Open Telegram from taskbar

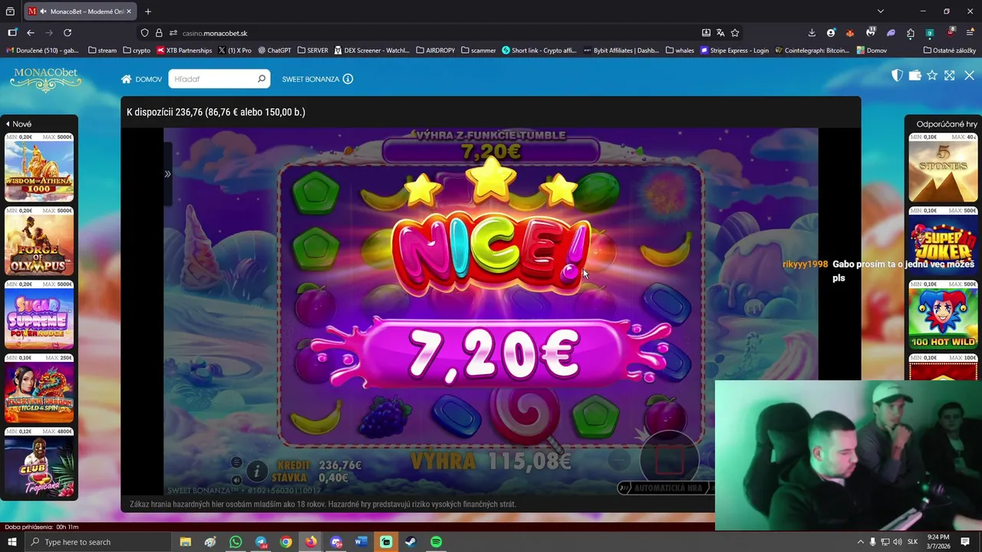pyautogui.click(x=261, y=542)
